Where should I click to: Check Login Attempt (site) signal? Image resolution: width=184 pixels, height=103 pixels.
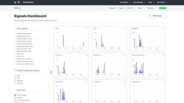(x=15, y=36)
